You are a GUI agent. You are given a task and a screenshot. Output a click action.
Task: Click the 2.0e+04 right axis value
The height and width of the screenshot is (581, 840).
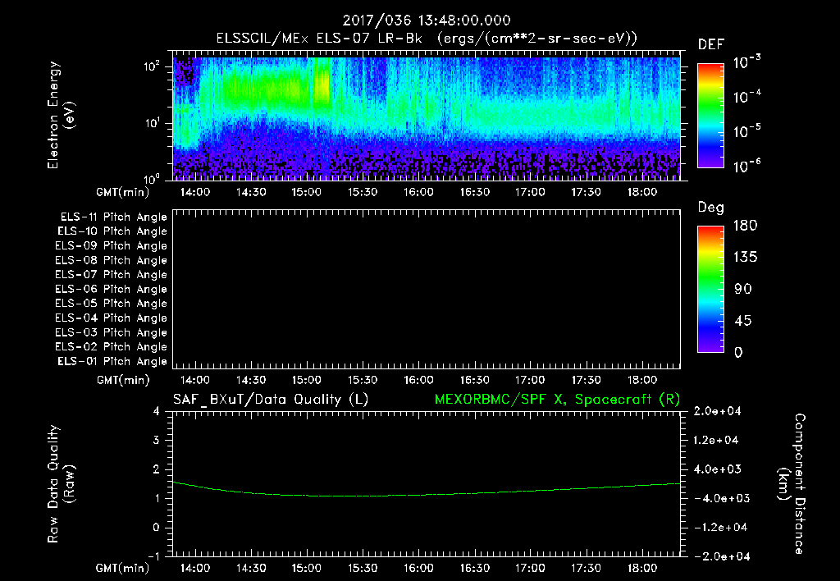pyautogui.click(x=717, y=411)
